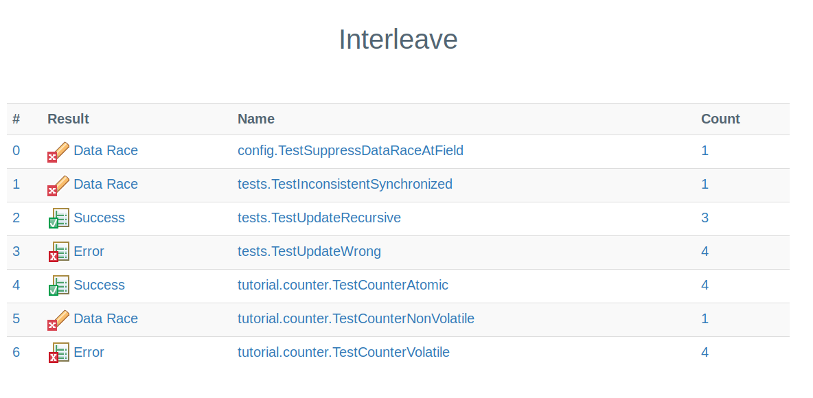
Task: Open tutorial.counter.TestCounterAtomic link
Action: (x=343, y=285)
